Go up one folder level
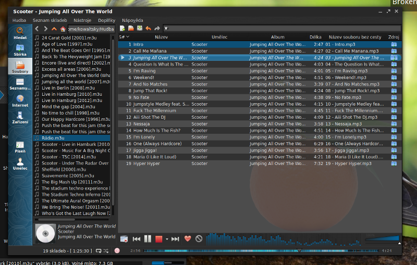The width and height of the screenshot is (417, 265). click(x=54, y=29)
